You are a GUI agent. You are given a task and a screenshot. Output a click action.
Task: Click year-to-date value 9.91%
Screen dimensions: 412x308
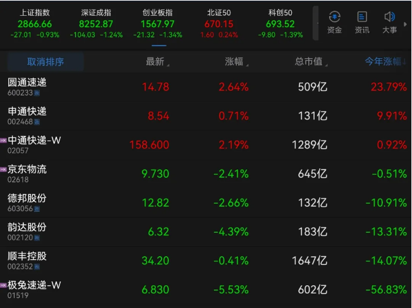click(x=392, y=116)
